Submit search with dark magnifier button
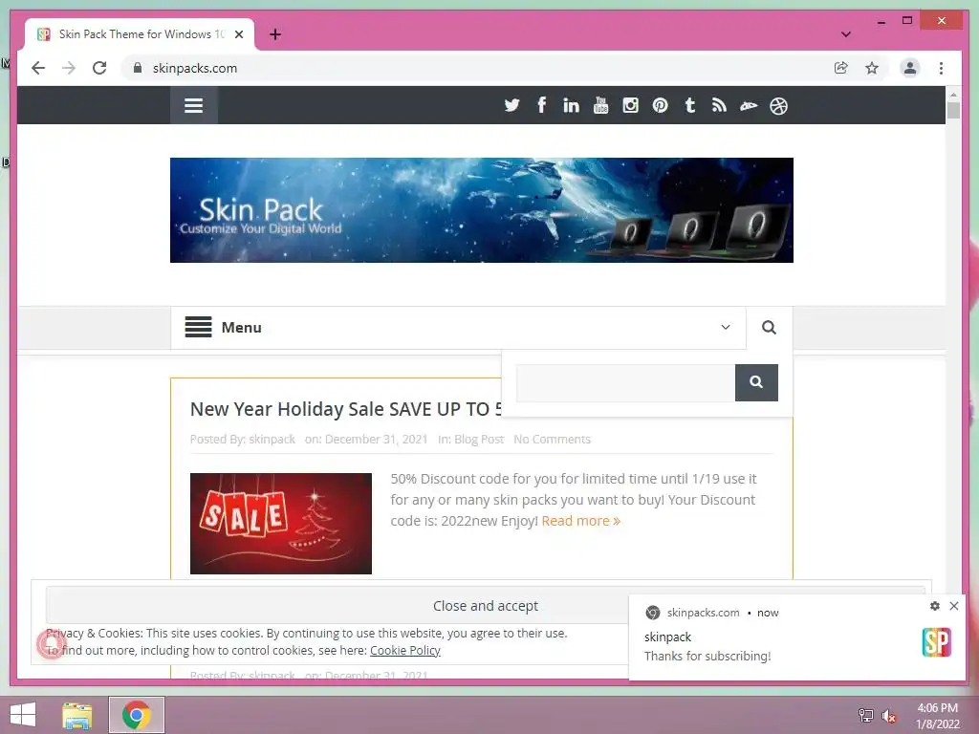Screen dimensions: 979x734 756,382
